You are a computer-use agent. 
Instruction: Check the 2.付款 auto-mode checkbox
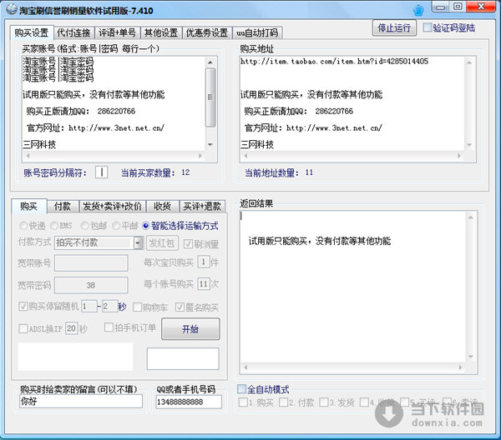283,402
